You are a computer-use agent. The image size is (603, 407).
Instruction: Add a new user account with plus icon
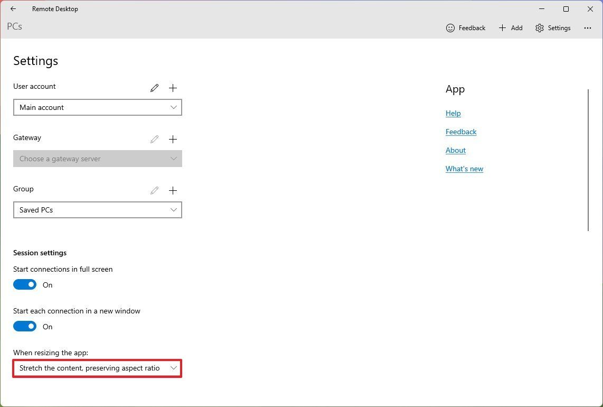click(x=173, y=88)
